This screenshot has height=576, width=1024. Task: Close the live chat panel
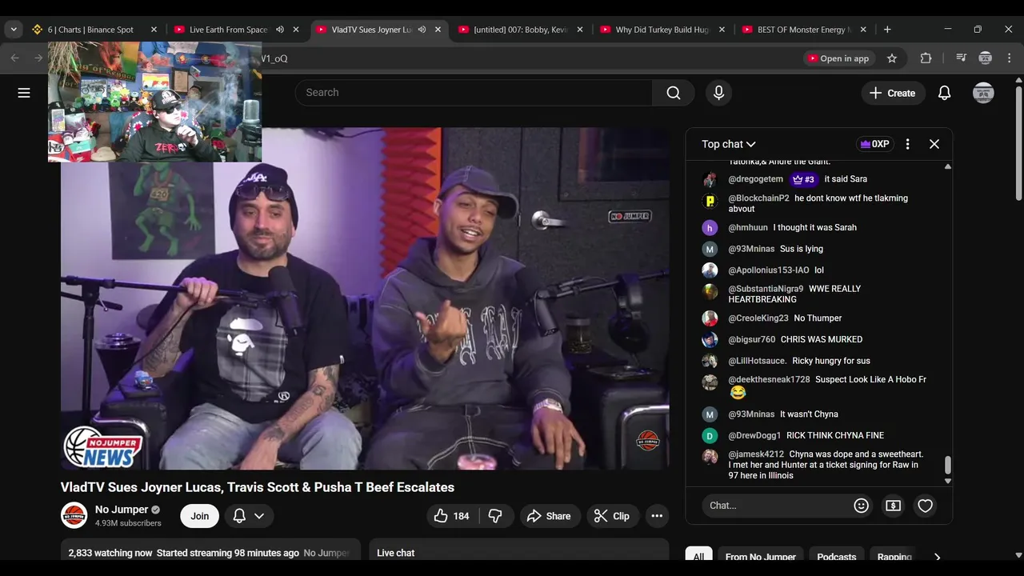coord(934,144)
